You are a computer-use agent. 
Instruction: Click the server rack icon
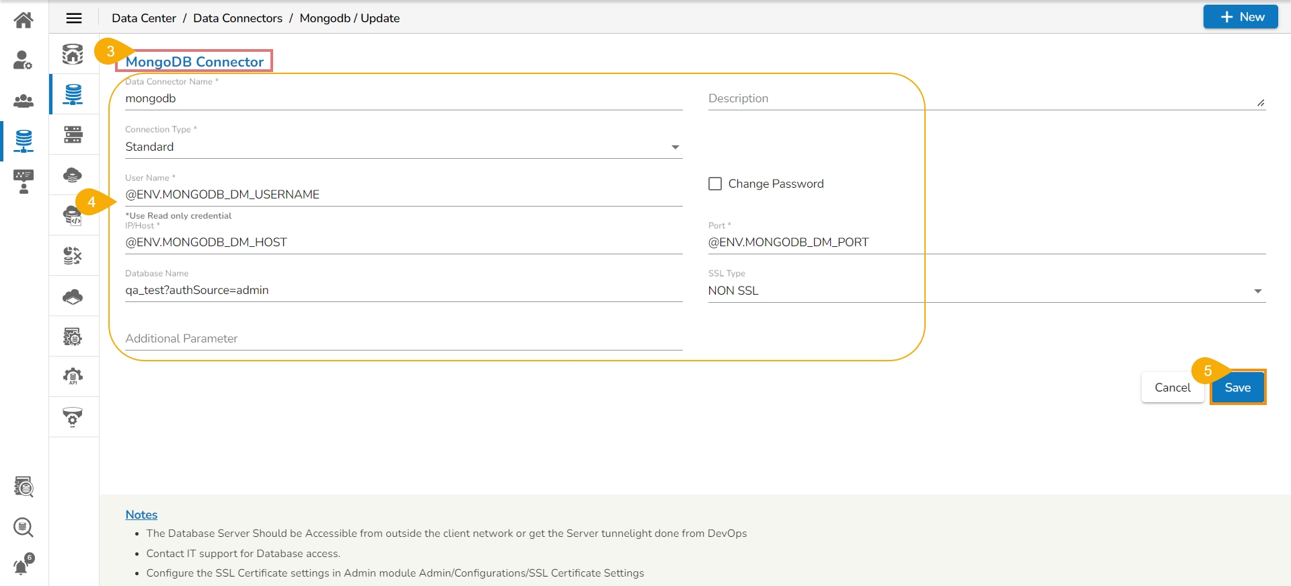(x=73, y=135)
